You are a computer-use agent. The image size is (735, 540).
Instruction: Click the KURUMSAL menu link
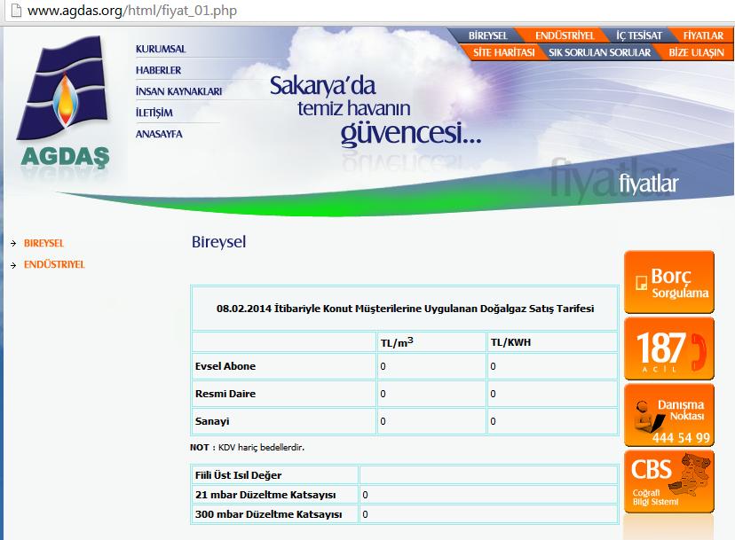coord(161,49)
